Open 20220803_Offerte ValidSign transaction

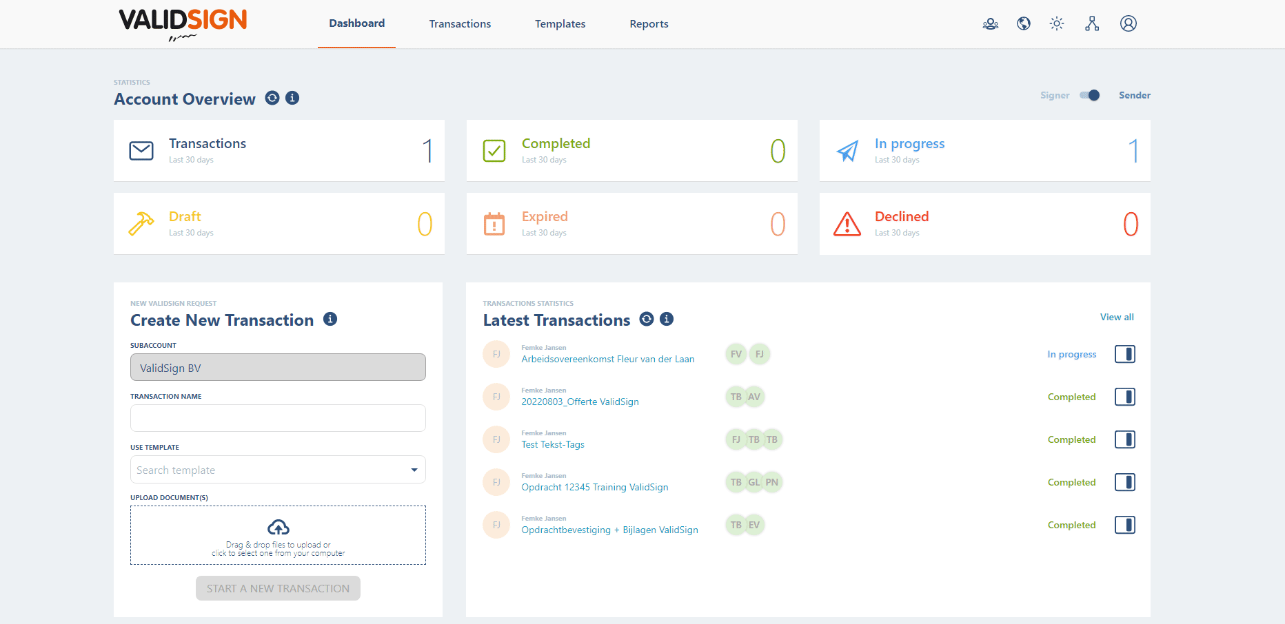tap(580, 402)
